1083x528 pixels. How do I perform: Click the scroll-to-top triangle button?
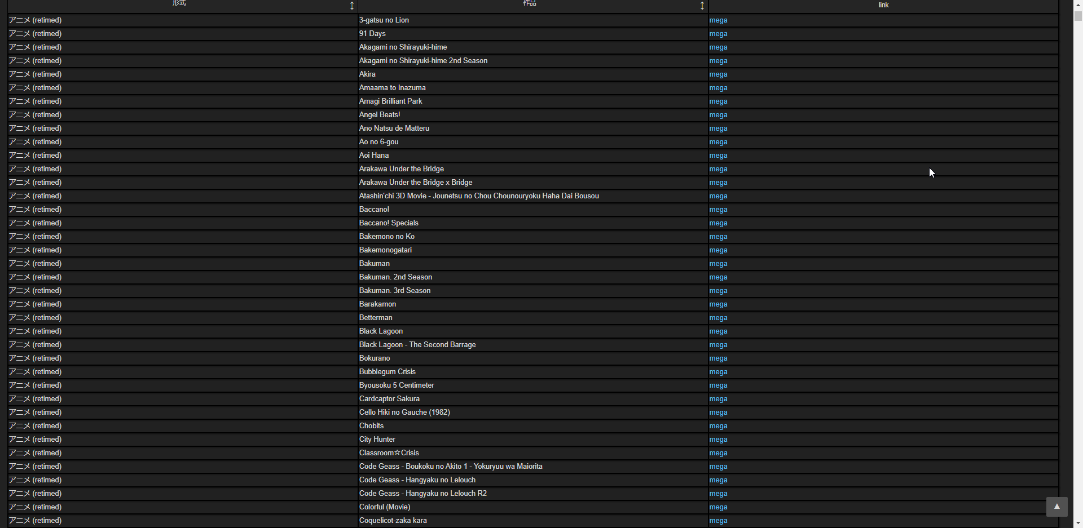(1056, 507)
